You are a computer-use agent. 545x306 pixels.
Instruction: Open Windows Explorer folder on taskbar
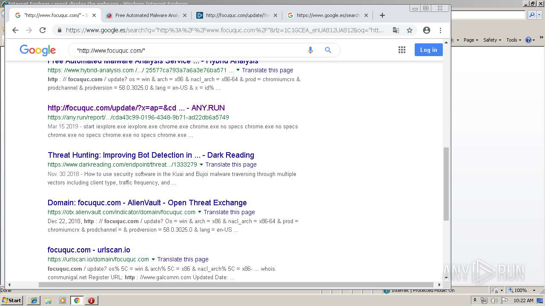click(48, 300)
